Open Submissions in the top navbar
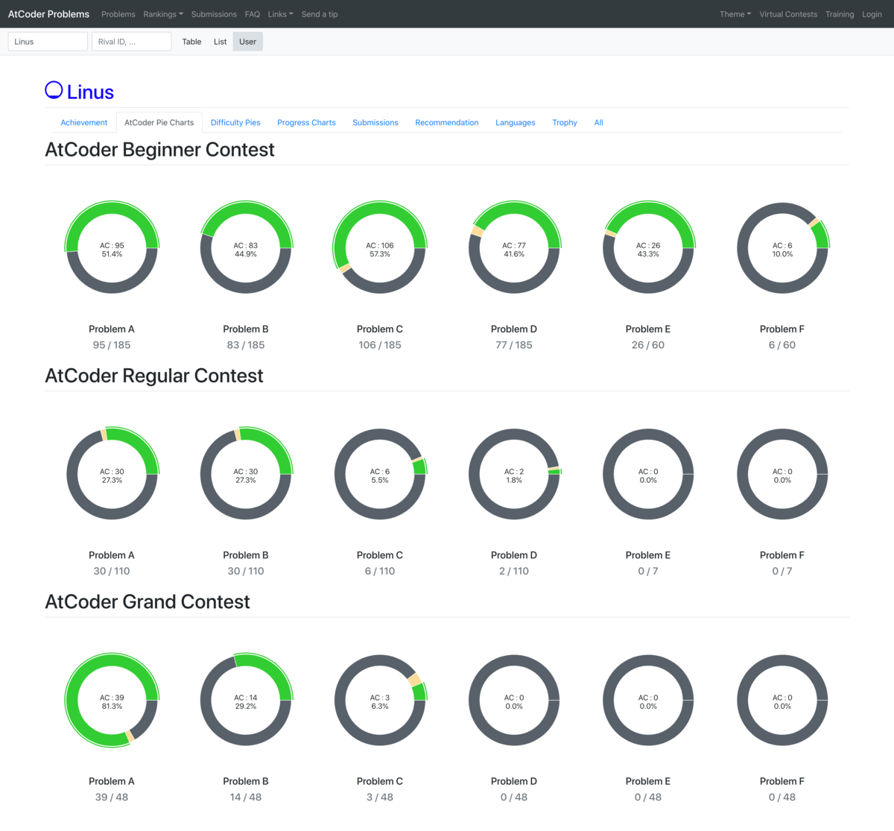894x831 pixels. [x=214, y=14]
